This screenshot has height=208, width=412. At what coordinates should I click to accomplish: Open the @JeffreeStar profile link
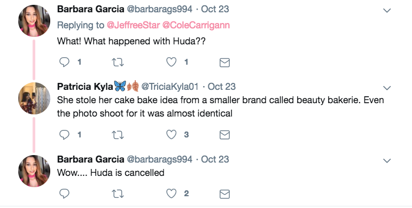(x=133, y=25)
